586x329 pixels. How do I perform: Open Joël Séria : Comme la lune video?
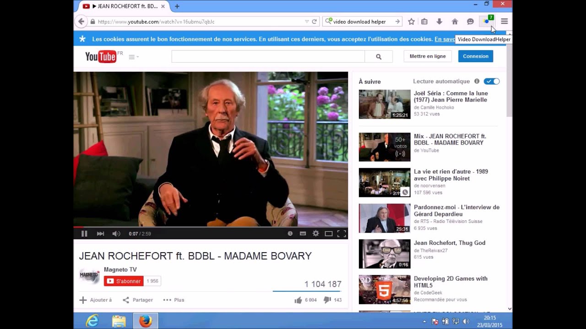pyautogui.click(x=450, y=96)
